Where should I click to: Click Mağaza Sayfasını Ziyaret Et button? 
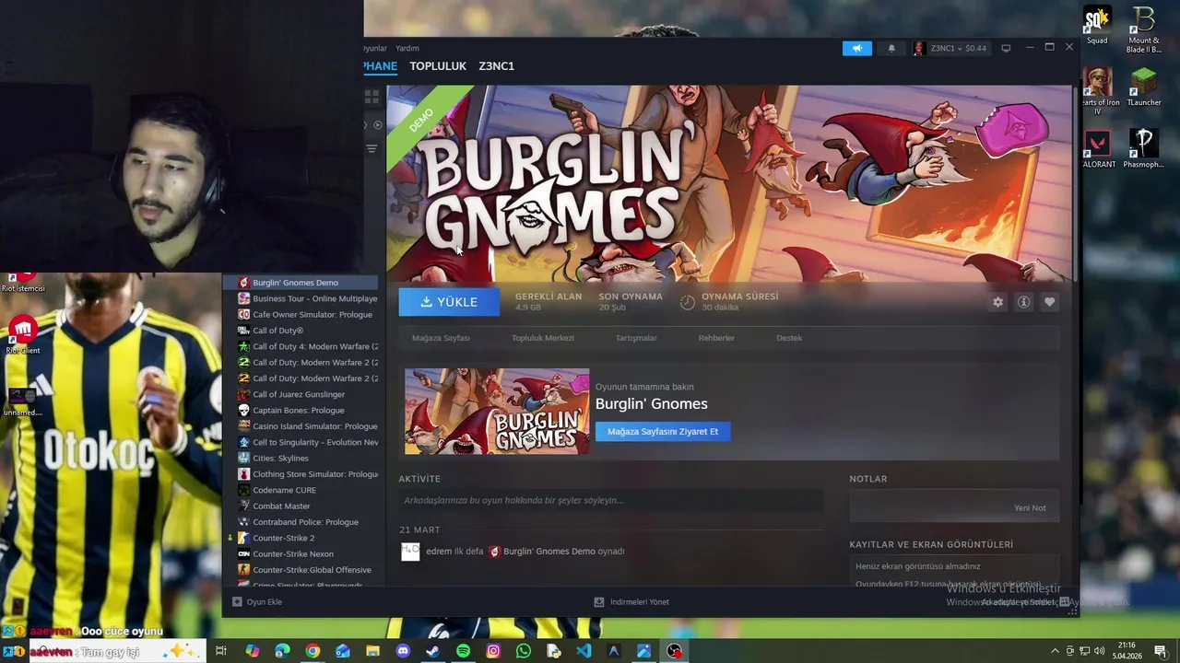pos(663,431)
